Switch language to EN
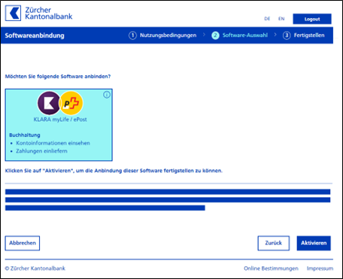Viewport: 343px width, 279px height. click(x=281, y=19)
